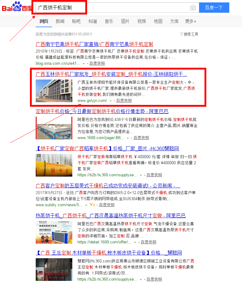Viewport: 242px width, 283px height.
Task: Click the www.gxlyjn.com/ green URL
Action: point(92,100)
